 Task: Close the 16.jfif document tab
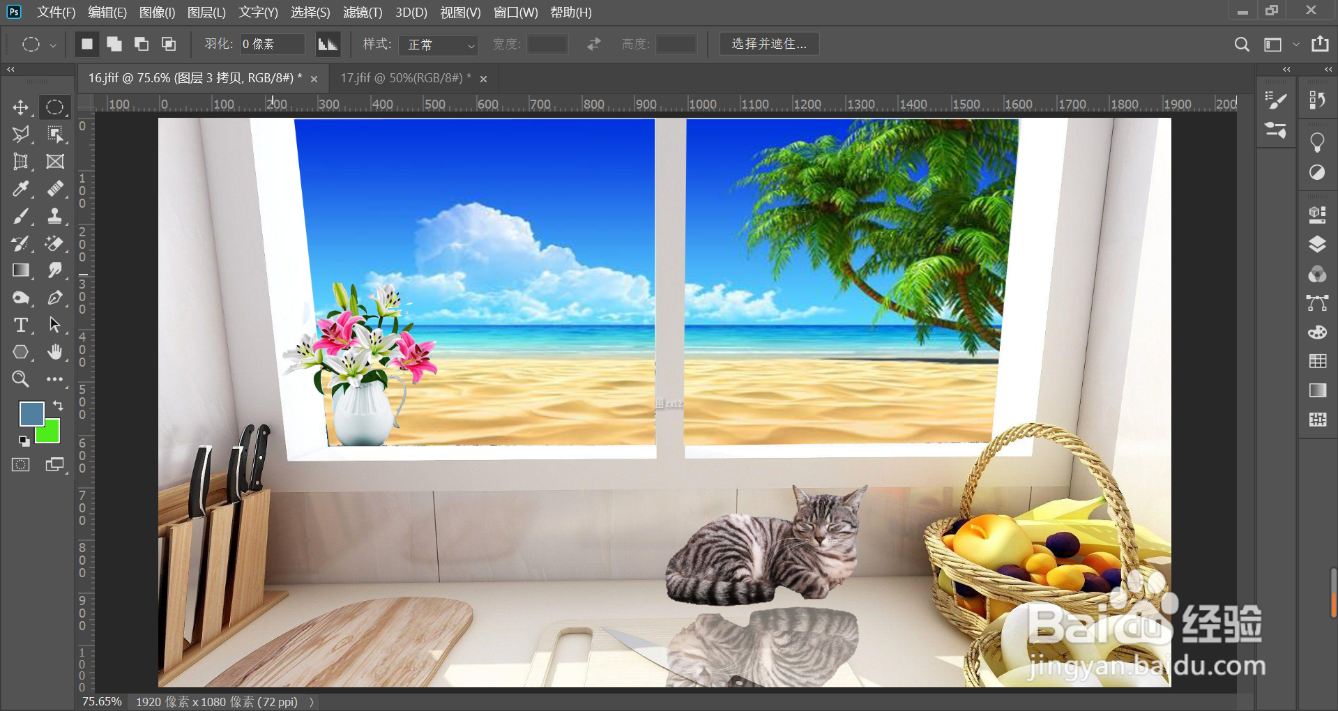pos(314,79)
